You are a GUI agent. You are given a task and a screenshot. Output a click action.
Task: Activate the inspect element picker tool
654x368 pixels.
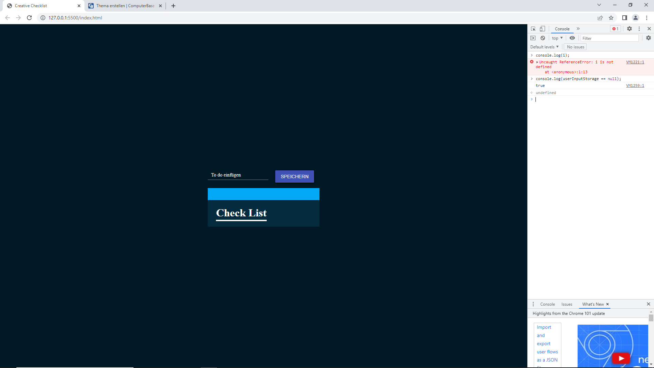click(533, 29)
